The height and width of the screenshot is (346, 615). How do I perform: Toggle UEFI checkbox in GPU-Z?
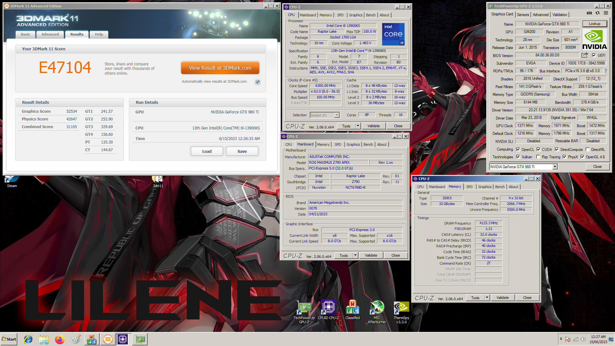594,55
